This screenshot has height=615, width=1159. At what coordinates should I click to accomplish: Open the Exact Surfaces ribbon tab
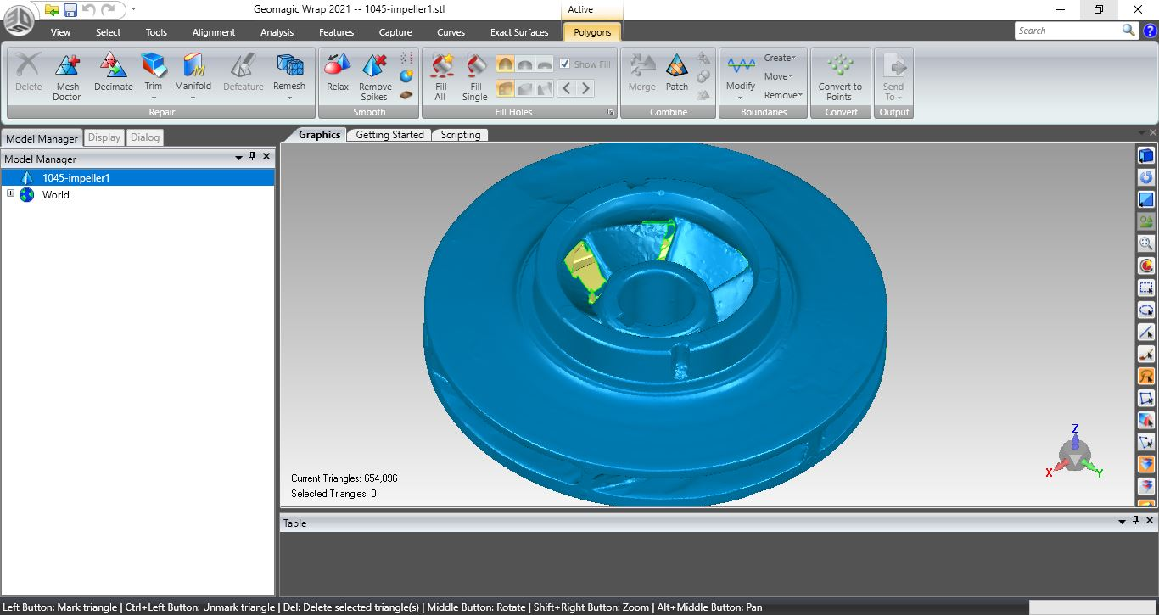519,32
